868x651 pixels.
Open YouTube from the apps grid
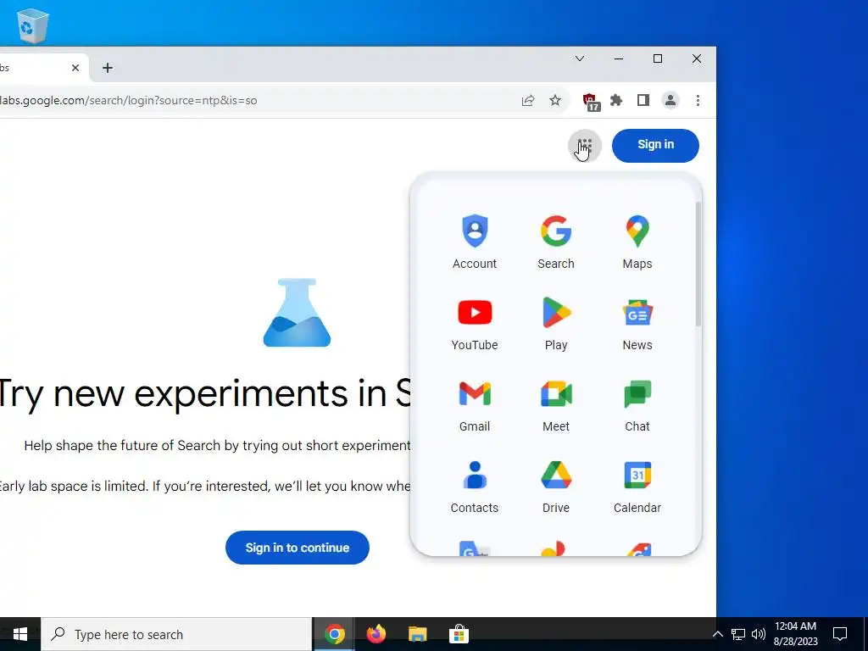(475, 323)
